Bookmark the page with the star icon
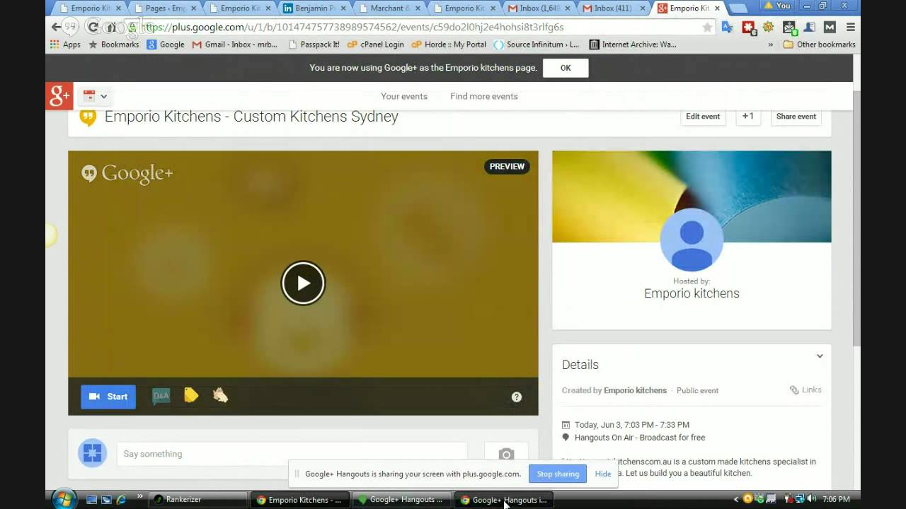 707,27
